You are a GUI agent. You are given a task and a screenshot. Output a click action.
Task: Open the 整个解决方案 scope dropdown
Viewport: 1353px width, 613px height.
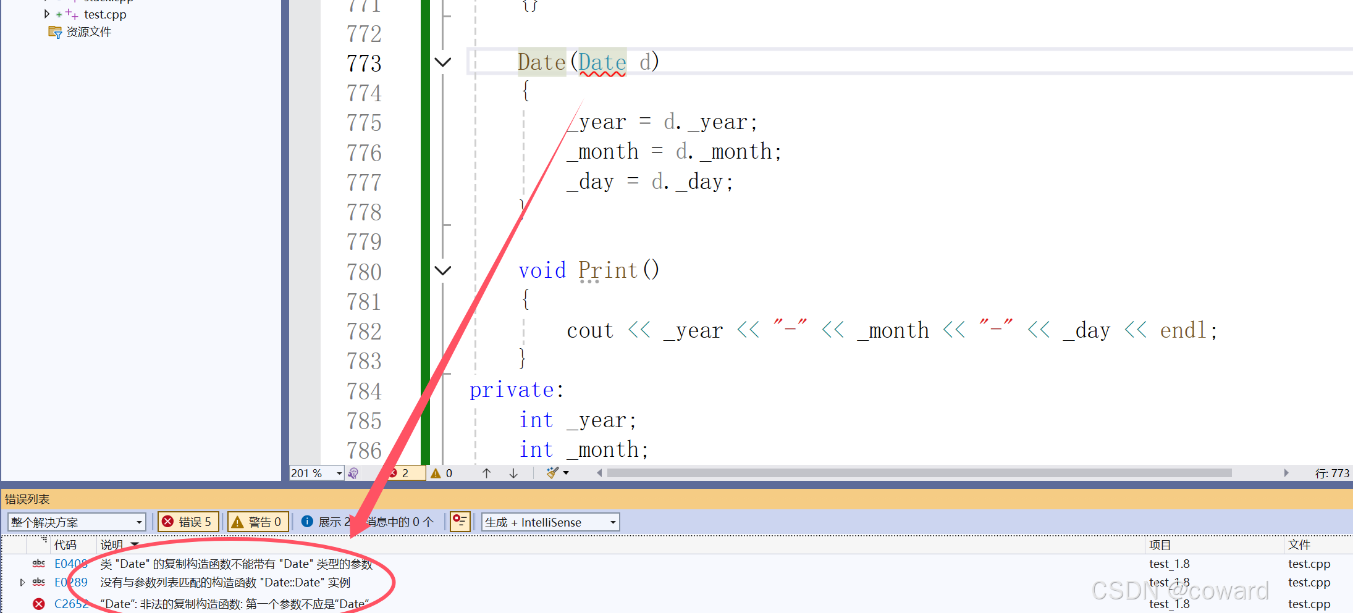(77, 522)
